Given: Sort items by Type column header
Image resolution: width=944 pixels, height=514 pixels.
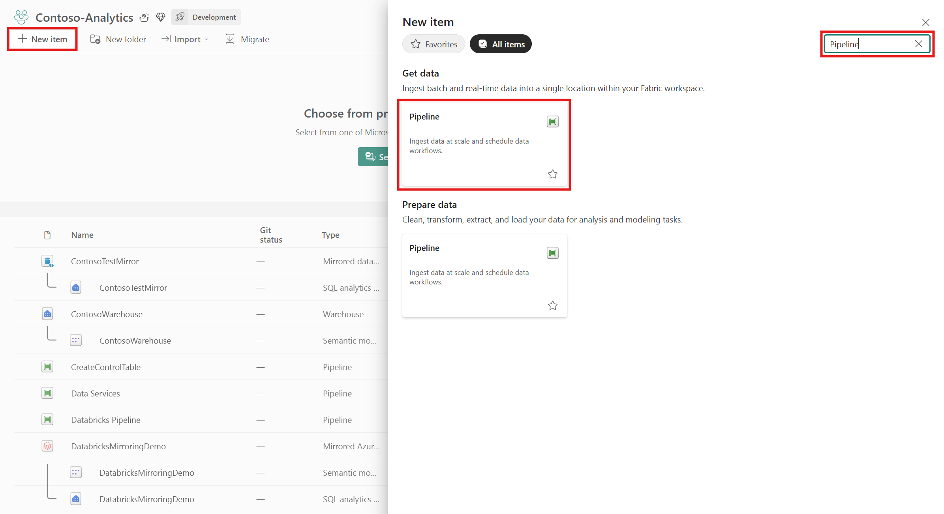Looking at the screenshot, I should [x=330, y=235].
